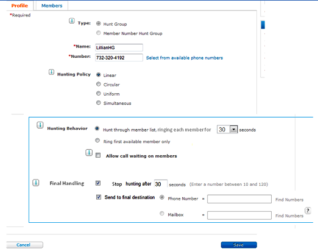Click the Final Handling info icon

36,183
